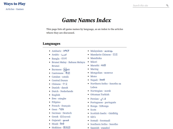Open the Hokkien language link

pyautogui.click(x=61, y=127)
